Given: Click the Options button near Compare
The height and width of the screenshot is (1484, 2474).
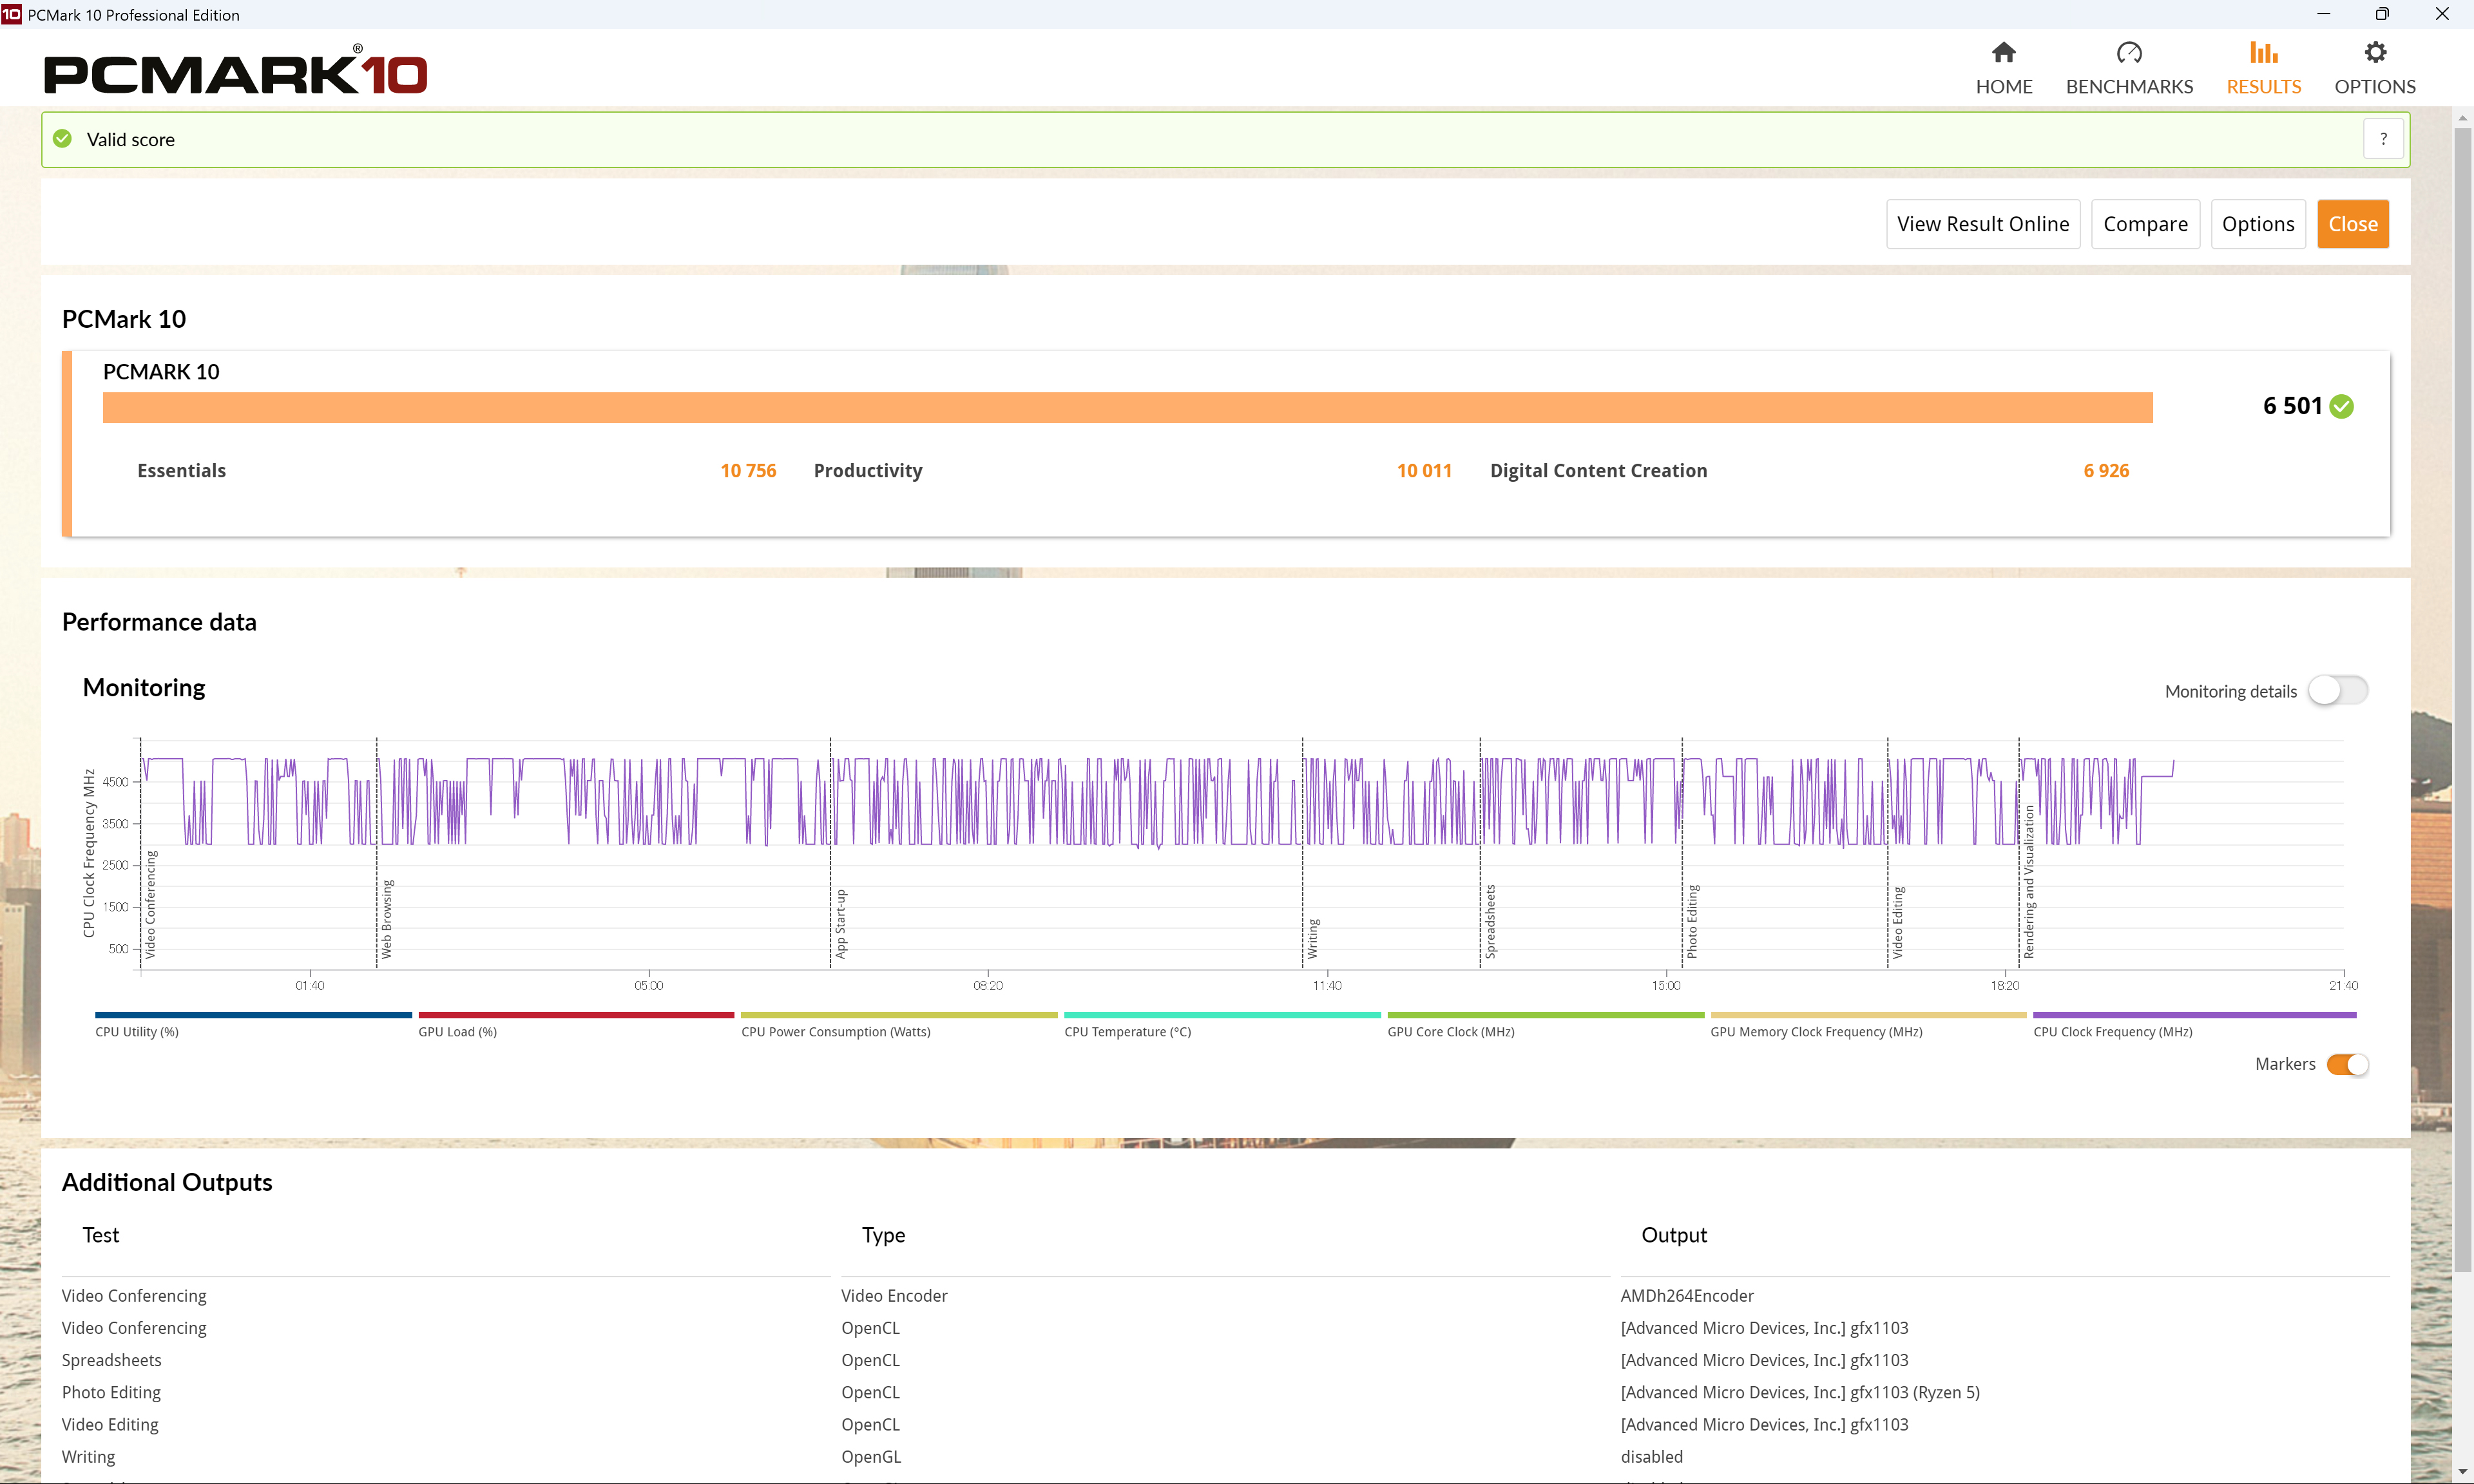Looking at the screenshot, I should tap(2257, 224).
